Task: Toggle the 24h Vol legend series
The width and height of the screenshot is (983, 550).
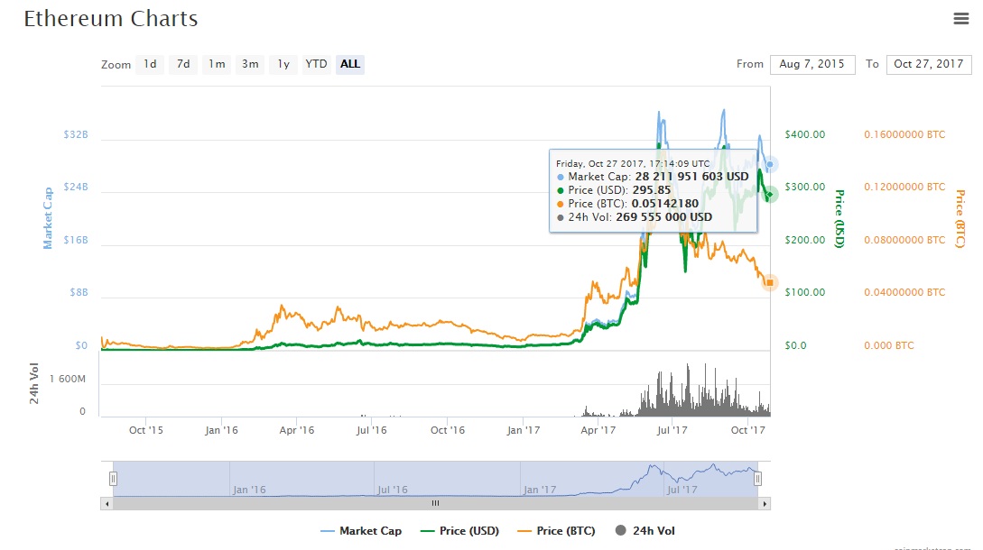Action: [x=647, y=531]
